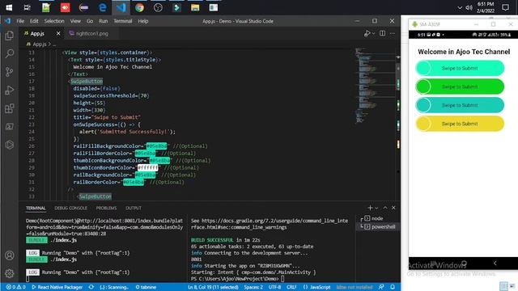Click the feedback icon in status bar
Viewport: 518px width, 291px height.
(381, 287)
